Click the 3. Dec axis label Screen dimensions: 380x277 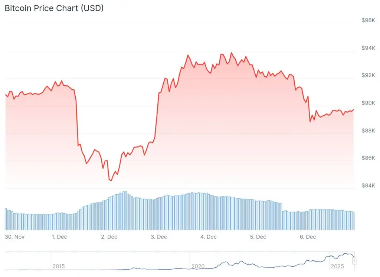point(158,237)
